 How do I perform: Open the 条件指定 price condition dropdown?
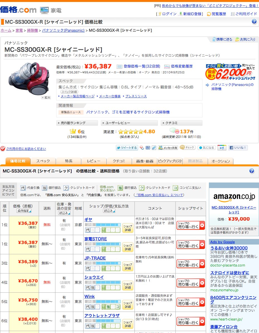point(24,211)
